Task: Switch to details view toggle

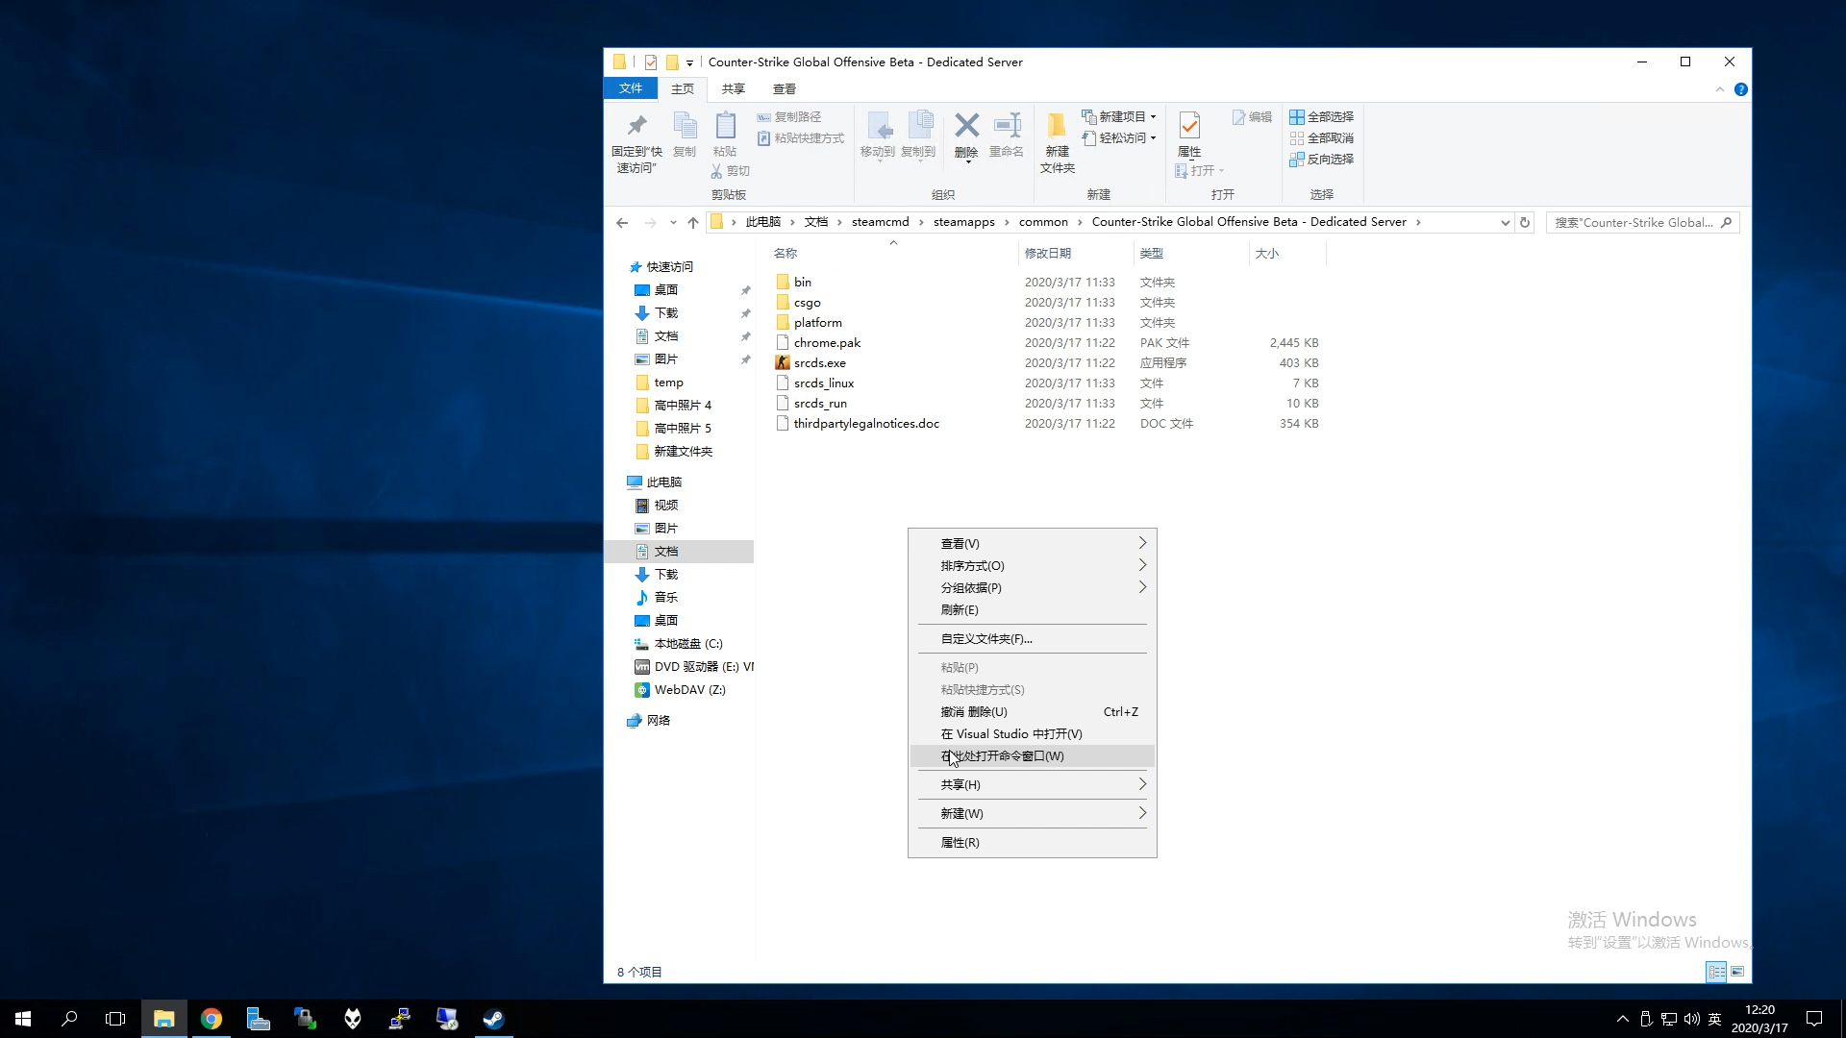Action: click(x=1716, y=972)
